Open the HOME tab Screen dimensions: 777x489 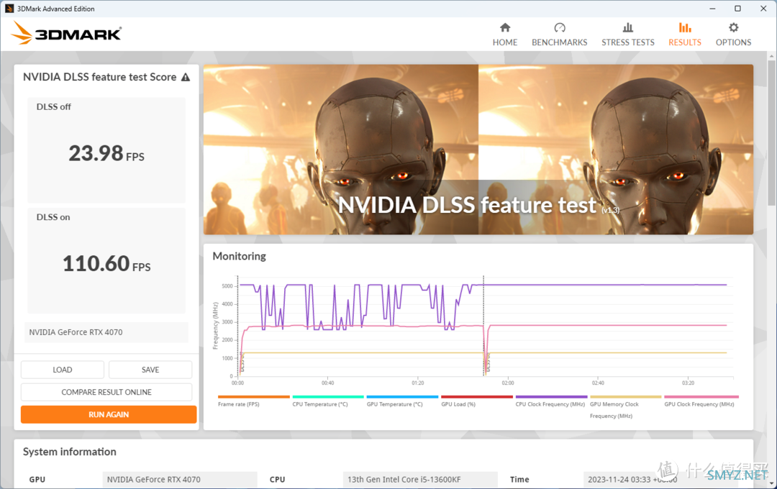click(x=505, y=35)
